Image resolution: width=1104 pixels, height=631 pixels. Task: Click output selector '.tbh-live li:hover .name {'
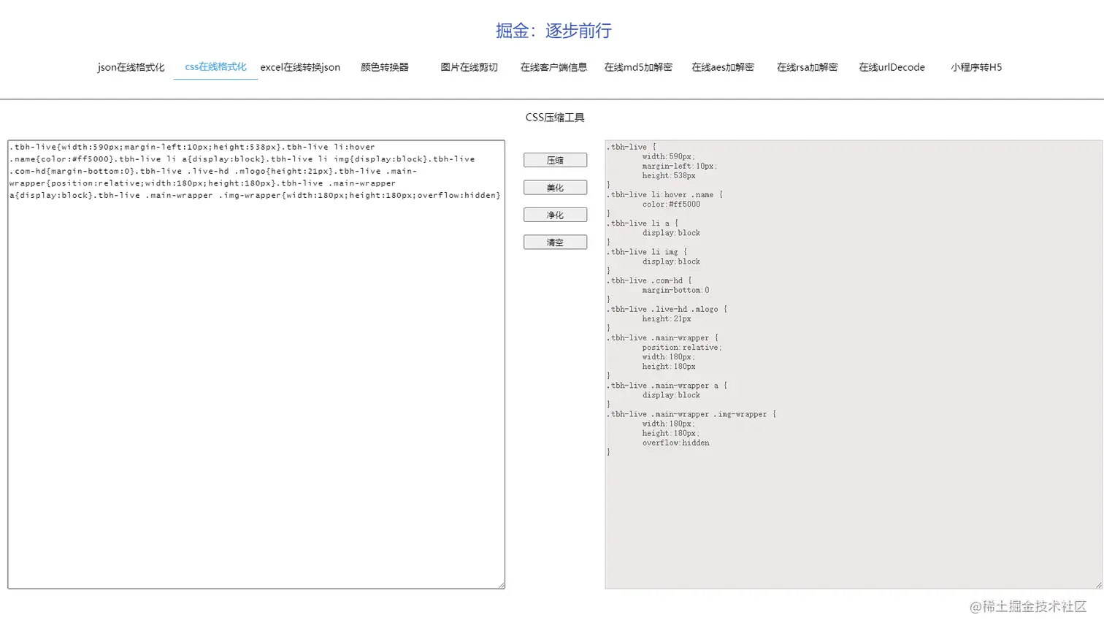(x=664, y=195)
